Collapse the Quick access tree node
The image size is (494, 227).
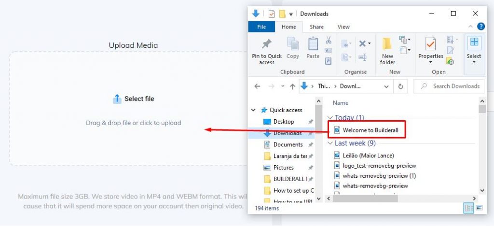pyautogui.click(x=253, y=110)
